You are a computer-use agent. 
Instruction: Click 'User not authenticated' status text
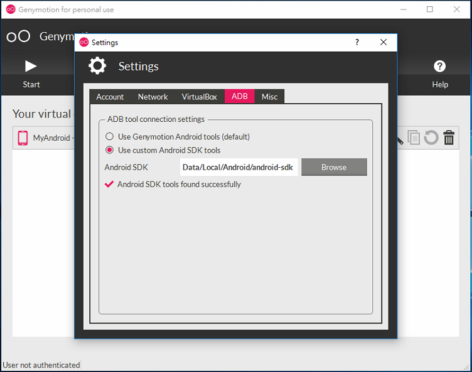pyautogui.click(x=41, y=365)
